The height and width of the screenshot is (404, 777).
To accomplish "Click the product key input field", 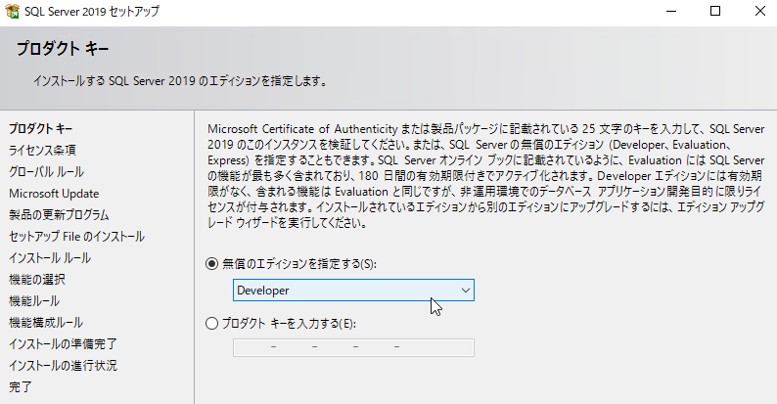I will pyautogui.click(x=353, y=347).
